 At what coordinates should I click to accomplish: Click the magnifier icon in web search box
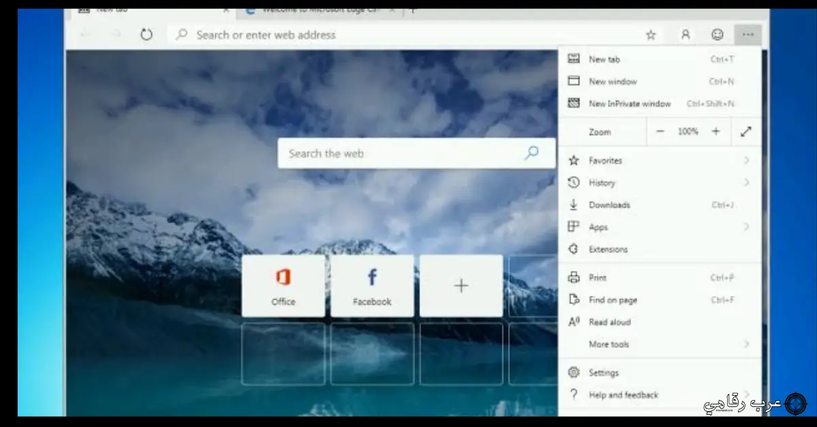click(x=532, y=153)
